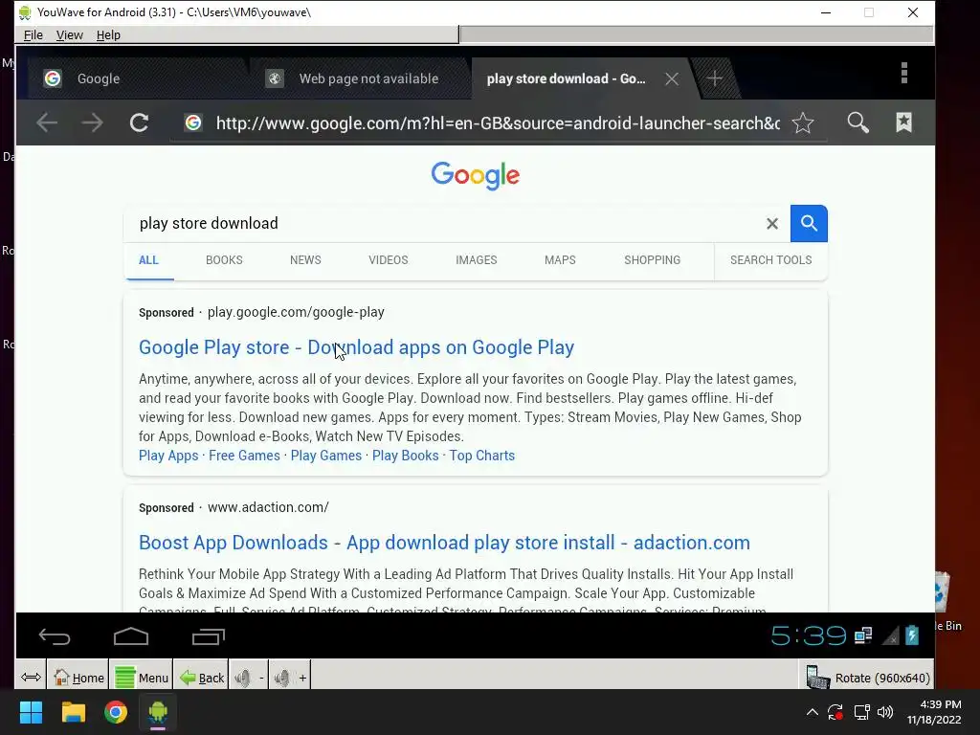Viewport: 980px width, 735px height.
Task: Open SEARCH TOOLS options
Action: [x=770, y=260]
